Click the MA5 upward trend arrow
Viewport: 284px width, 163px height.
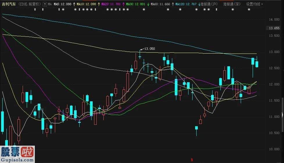74,4
